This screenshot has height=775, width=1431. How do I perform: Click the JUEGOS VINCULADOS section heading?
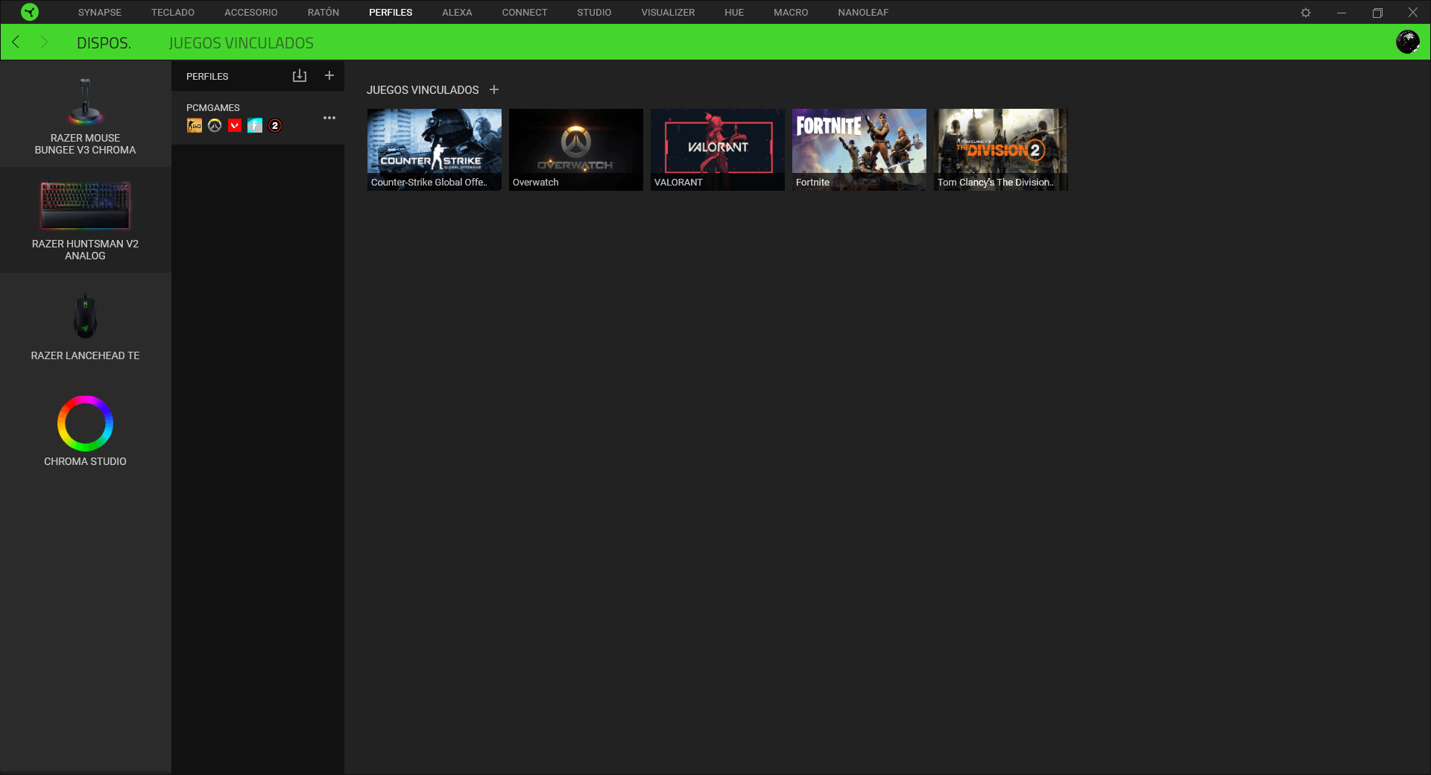tap(423, 90)
